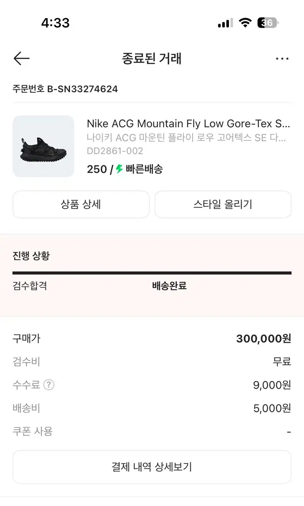Tap the 300,000원 purchase price

264,338
